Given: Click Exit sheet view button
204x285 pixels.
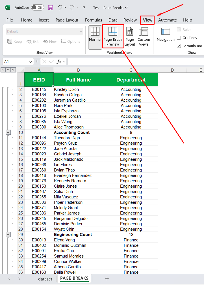Looking at the screenshot, I should coord(32,41).
